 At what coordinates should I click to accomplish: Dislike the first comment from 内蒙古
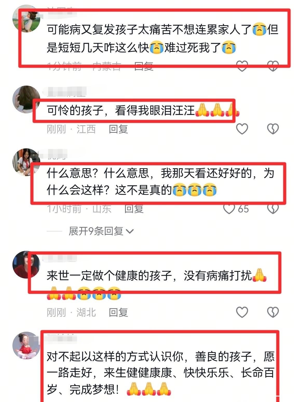pyautogui.click(x=273, y=66)
